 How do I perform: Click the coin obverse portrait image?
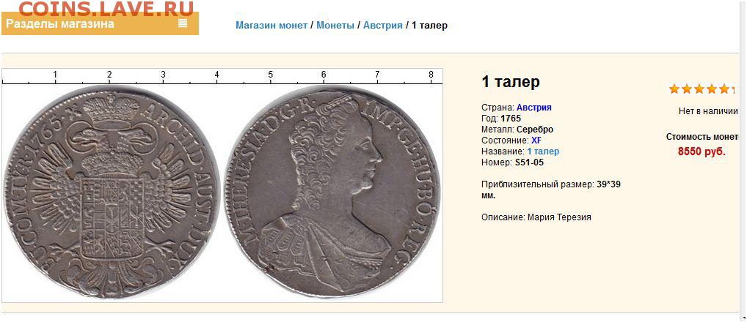point(332,192)
